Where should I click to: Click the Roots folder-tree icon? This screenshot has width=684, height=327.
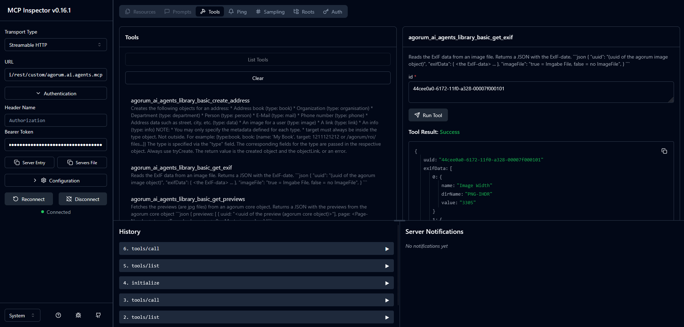(296, 11)
